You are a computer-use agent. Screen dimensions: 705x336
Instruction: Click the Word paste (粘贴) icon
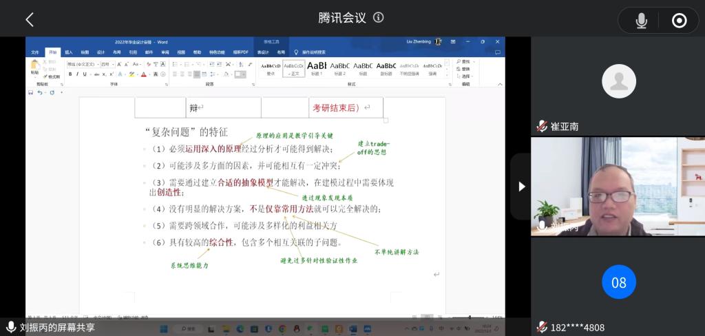click(x=34, y=66)
